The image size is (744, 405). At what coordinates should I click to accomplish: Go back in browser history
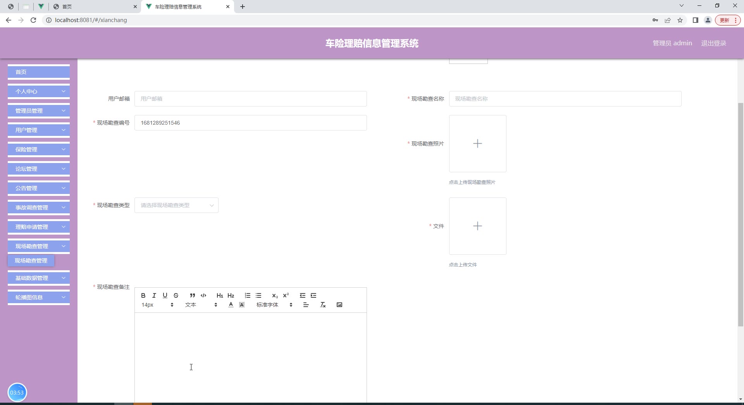click(9, 20)
